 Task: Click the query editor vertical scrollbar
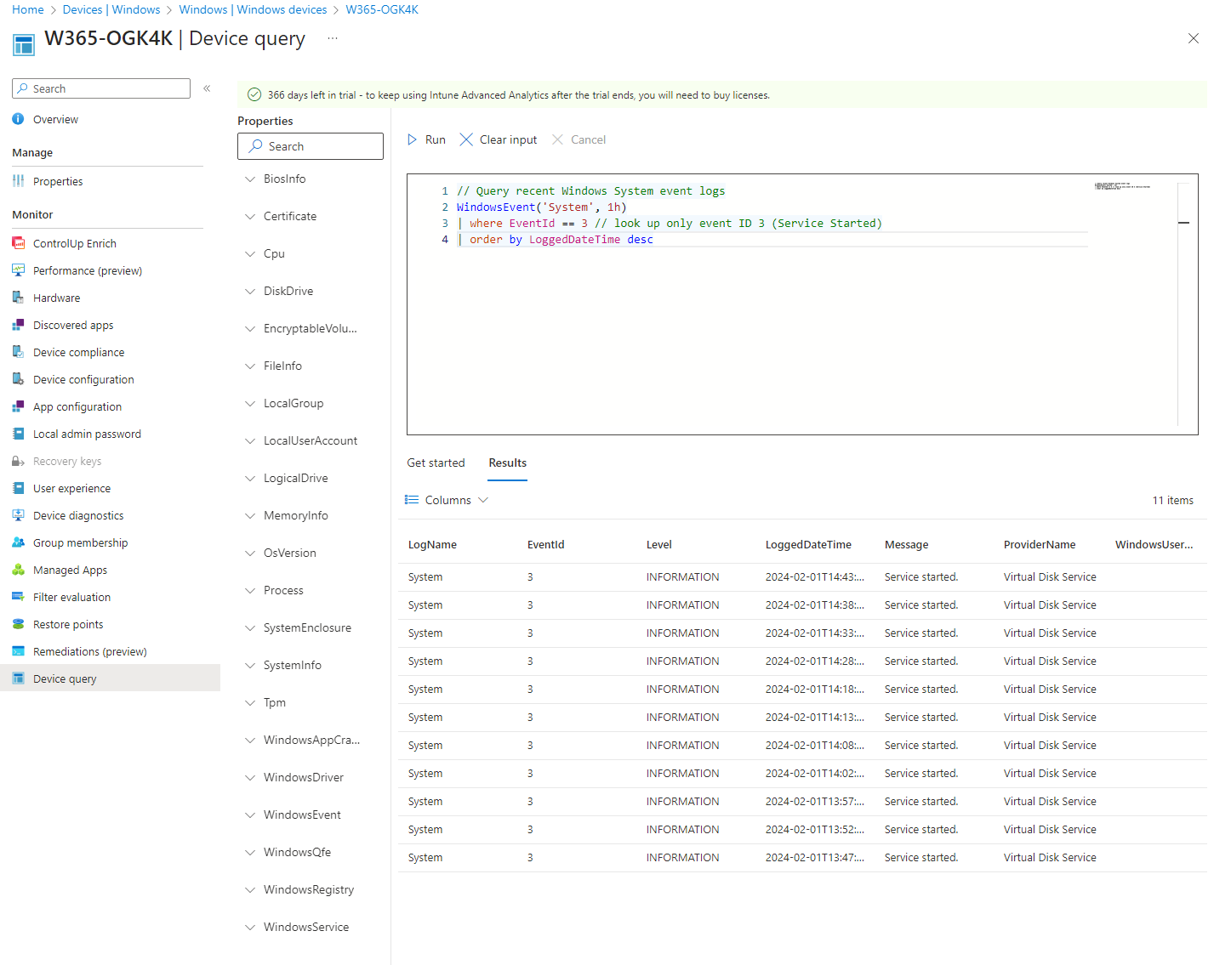[1183, 304]
